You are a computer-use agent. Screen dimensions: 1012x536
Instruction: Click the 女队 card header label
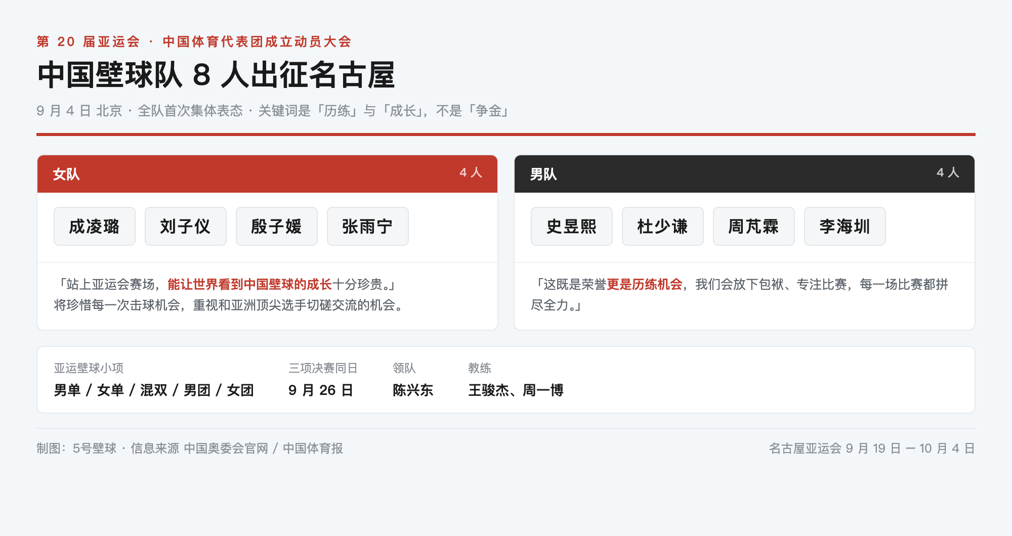pos(66,174)
